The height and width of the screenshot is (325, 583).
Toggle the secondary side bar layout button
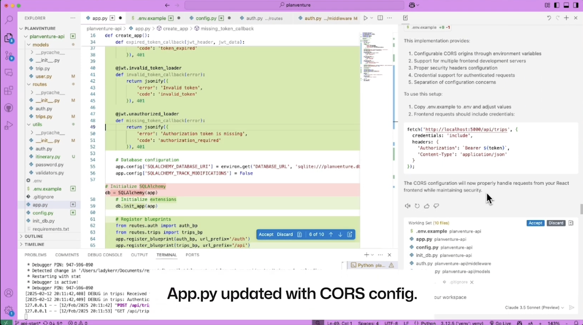(576, 5)
